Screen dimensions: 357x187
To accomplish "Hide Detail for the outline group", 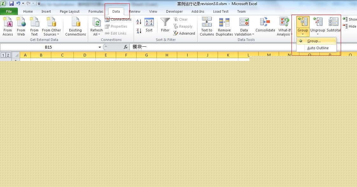I will 350,26.
